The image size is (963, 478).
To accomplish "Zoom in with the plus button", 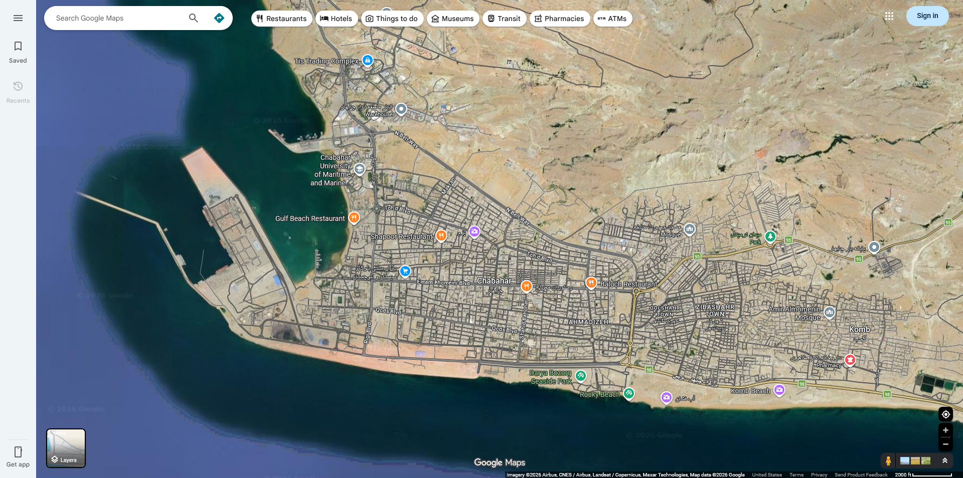I will [945, 430].
